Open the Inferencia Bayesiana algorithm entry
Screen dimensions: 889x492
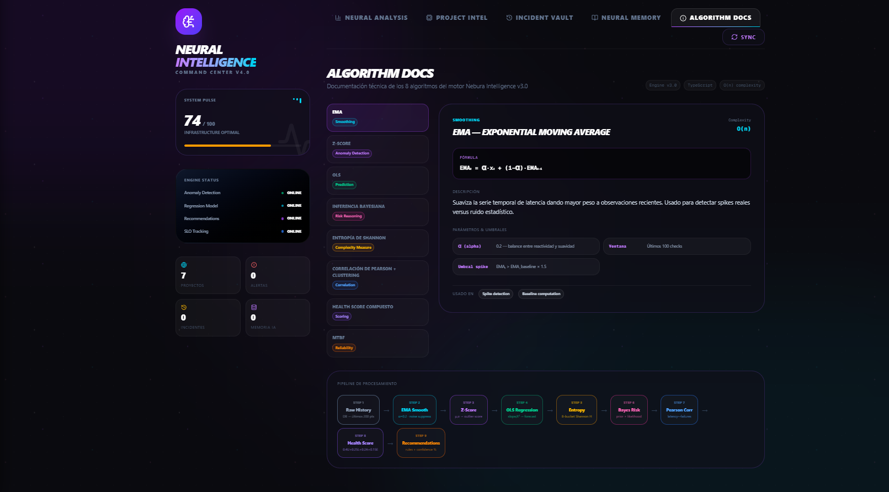[x=377, y=212]
